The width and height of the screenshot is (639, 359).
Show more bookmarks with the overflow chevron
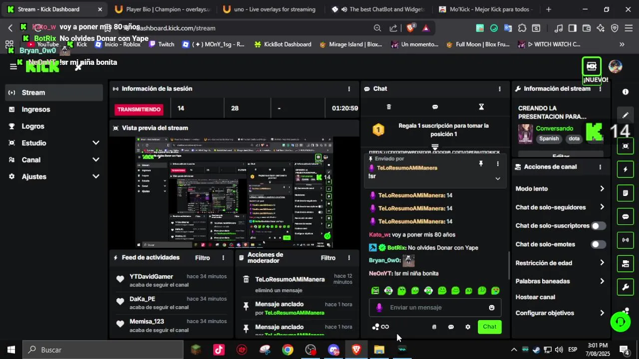tap(622, 44)
